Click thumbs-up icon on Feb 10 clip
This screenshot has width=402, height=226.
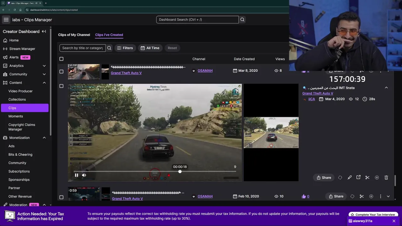click(304, 196)
